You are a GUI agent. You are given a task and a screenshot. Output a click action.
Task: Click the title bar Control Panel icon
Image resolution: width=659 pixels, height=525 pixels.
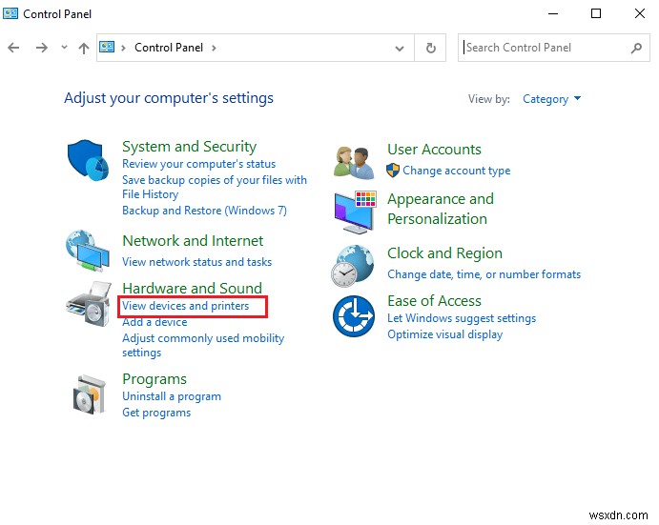point(10,13)
